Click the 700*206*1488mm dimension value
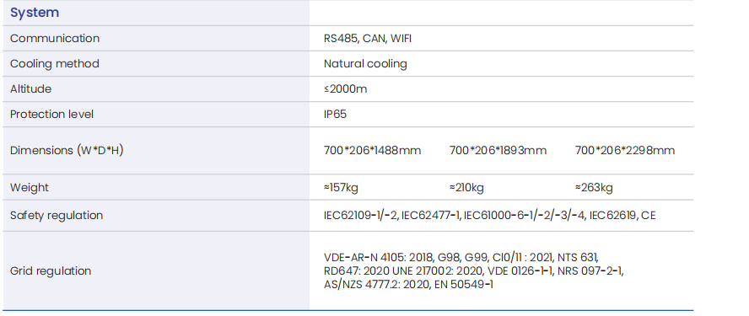This screenshot has height=316, width=749. [372, 150]
